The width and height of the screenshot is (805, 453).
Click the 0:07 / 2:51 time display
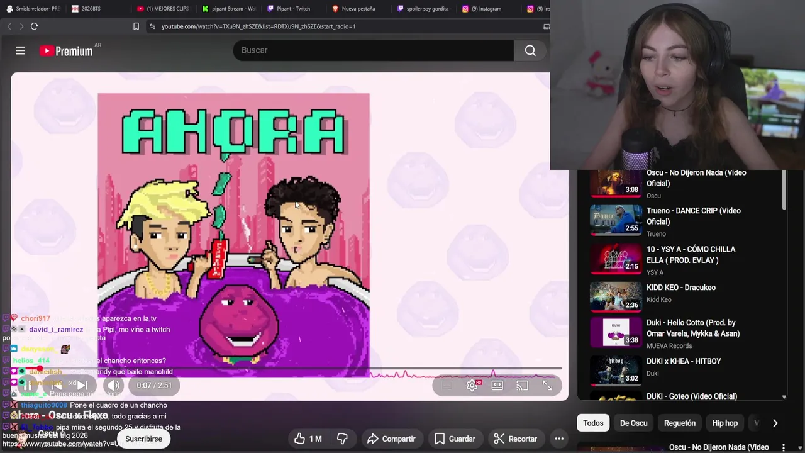(154, 386)
